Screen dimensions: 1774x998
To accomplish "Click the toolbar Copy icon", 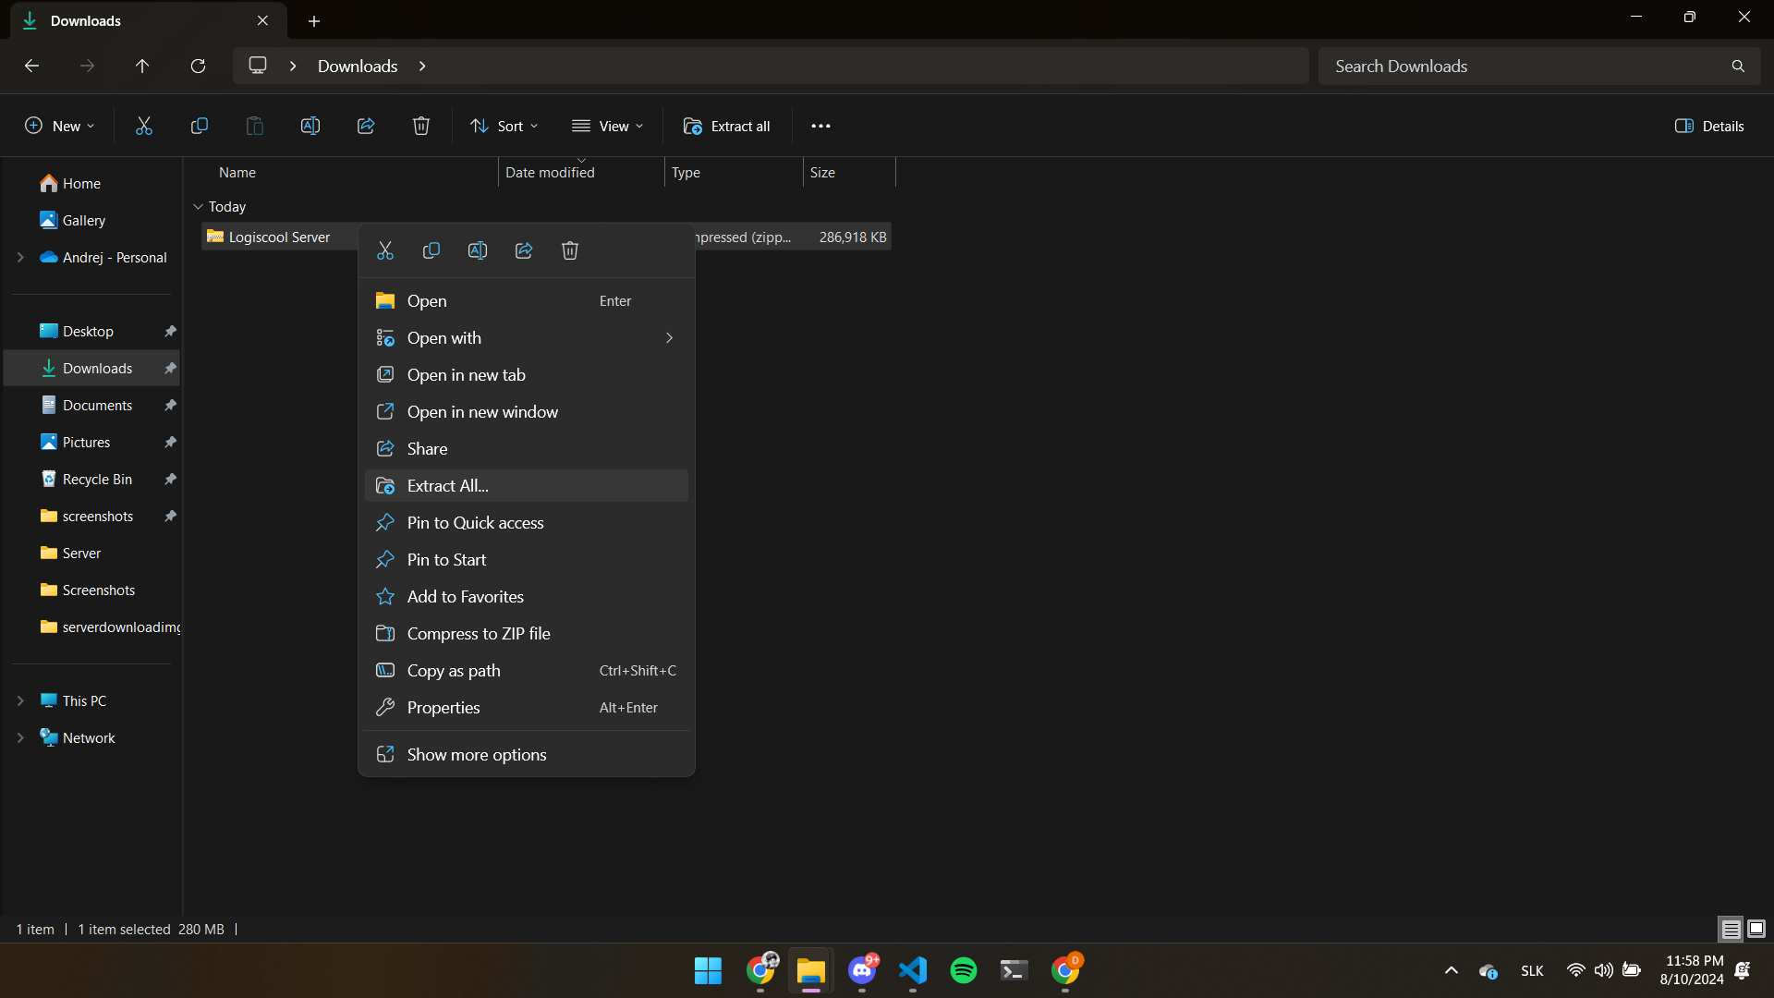I will pyautogui.click(x=200, y=126).
